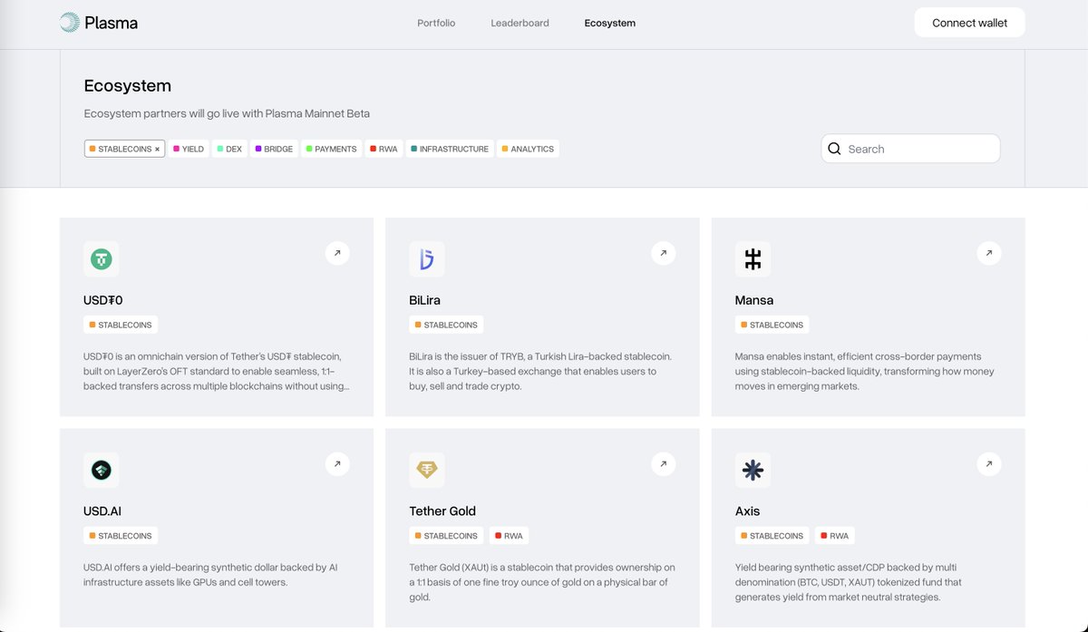Open the BiLira external link arrow
The width and height of the screenshot is (1088, 632).
tap(663, 253)
